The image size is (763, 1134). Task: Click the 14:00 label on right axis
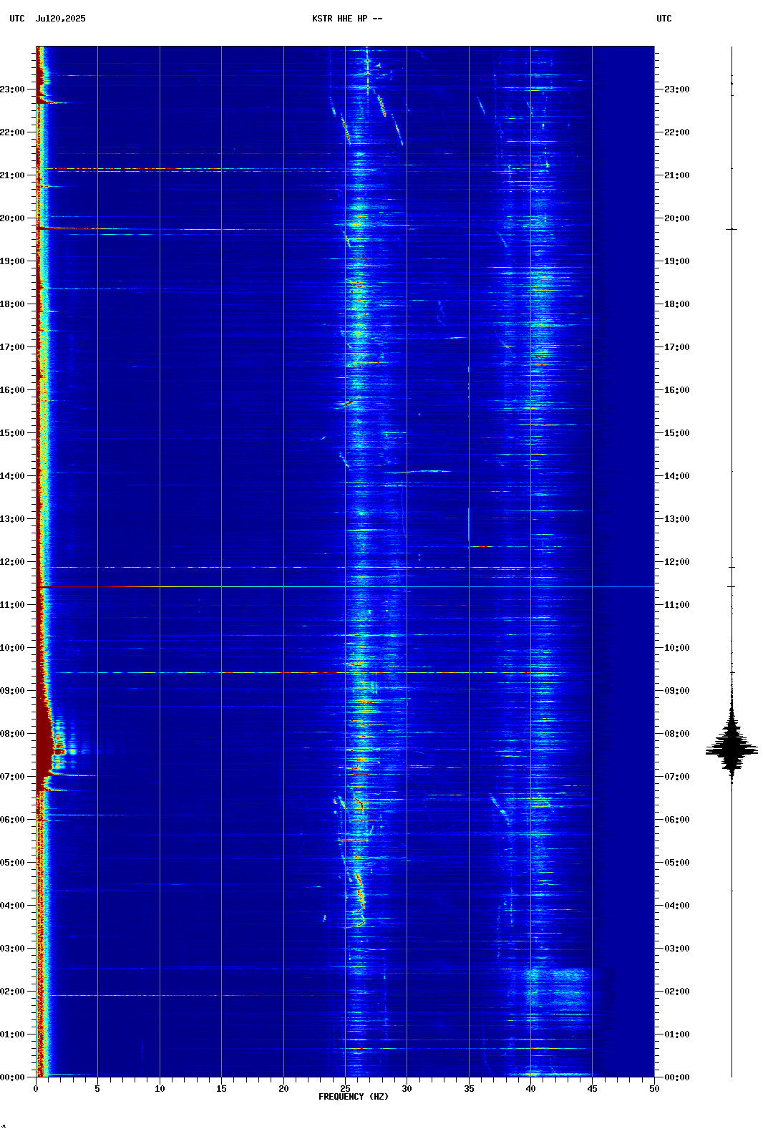[x=677, y=476]
